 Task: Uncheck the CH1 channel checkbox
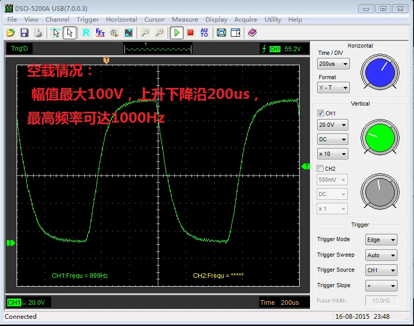pos(319,113)
